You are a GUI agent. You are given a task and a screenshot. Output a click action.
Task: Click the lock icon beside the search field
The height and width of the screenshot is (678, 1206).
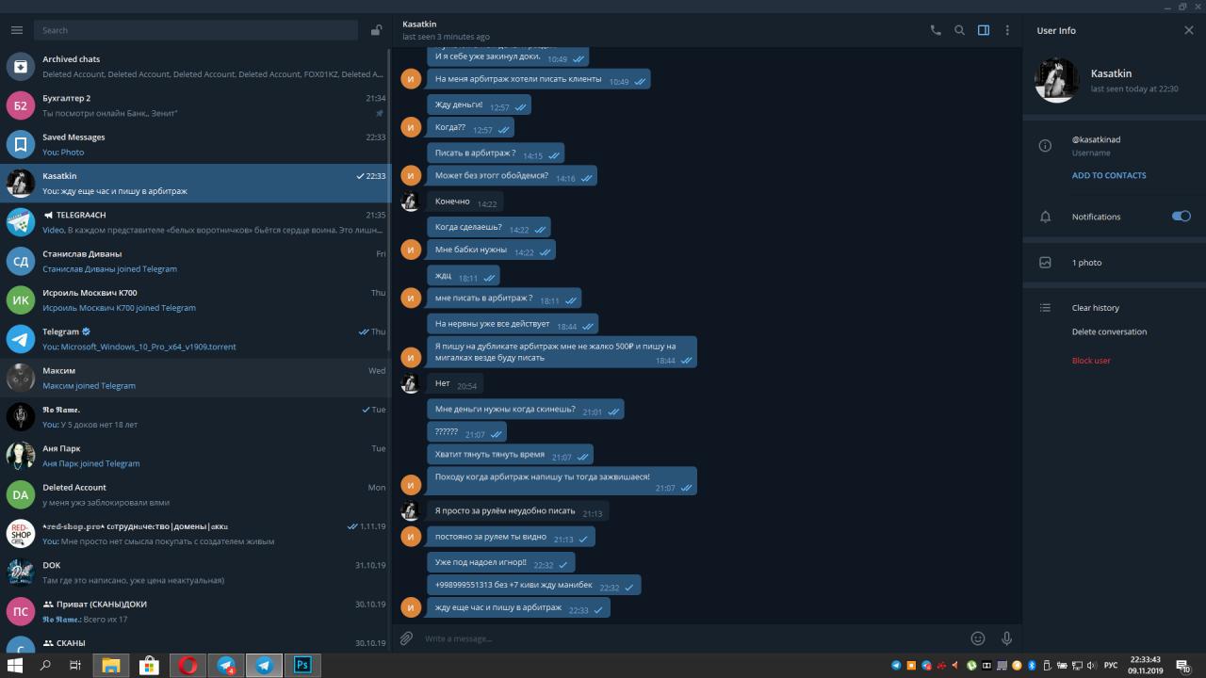[376, 30]
